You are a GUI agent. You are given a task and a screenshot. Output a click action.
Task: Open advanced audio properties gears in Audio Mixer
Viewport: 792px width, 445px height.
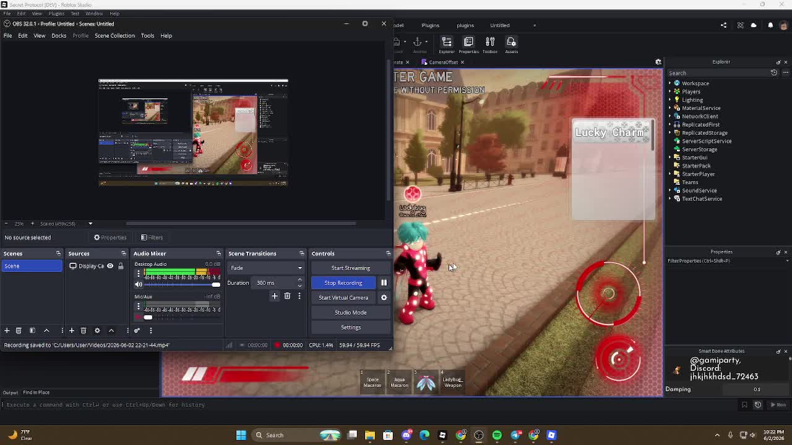[x=137, y=331]
